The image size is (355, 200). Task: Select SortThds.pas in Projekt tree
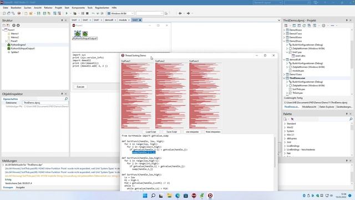298,89
